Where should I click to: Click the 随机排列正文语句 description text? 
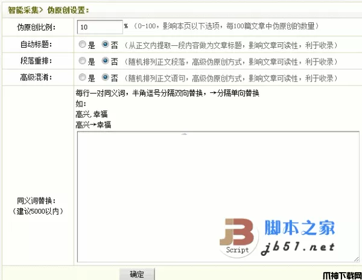tap(231, 78)
